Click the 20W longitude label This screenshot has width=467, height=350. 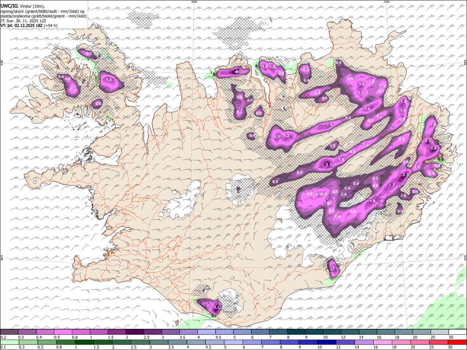(x=194, y=2)
